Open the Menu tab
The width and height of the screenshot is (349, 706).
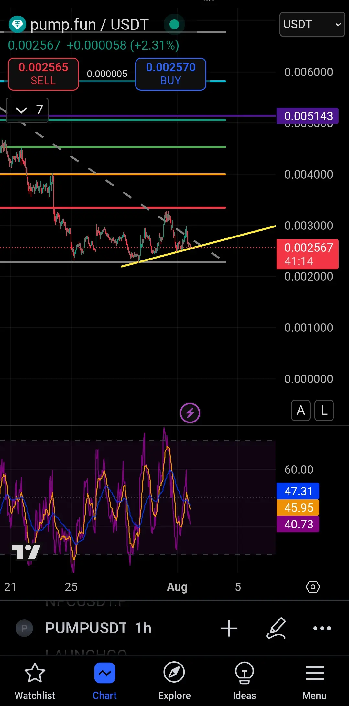[x=314, y=681]
